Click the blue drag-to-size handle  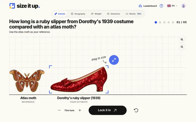click(114, 60)
